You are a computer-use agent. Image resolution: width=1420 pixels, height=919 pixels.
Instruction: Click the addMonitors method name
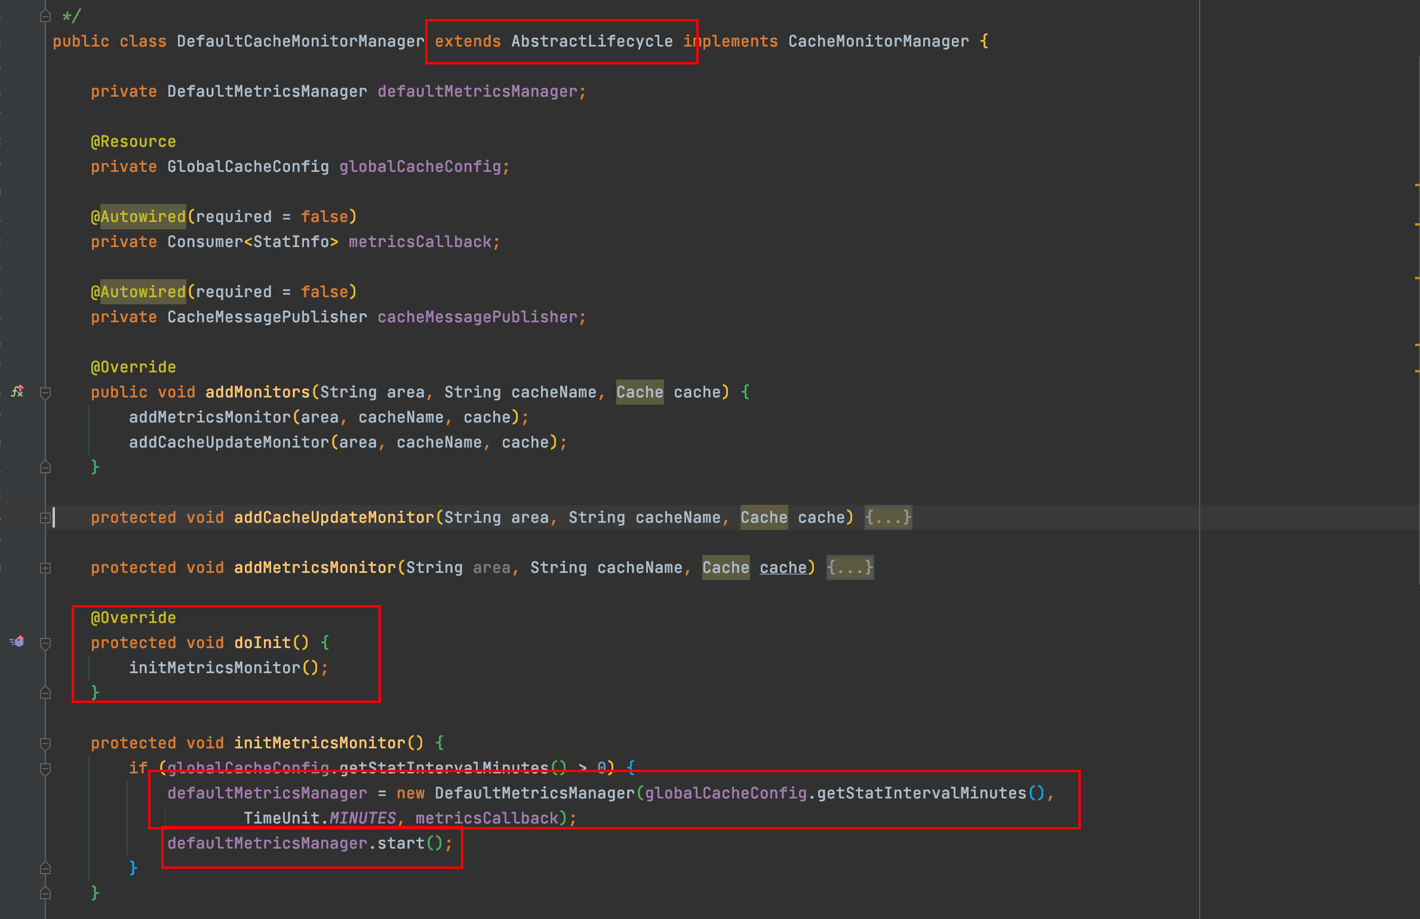click(257, 392)
